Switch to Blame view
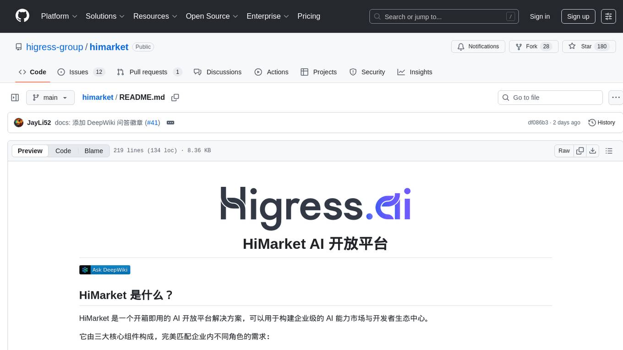The image size is (623, 350). coord(93,151)
